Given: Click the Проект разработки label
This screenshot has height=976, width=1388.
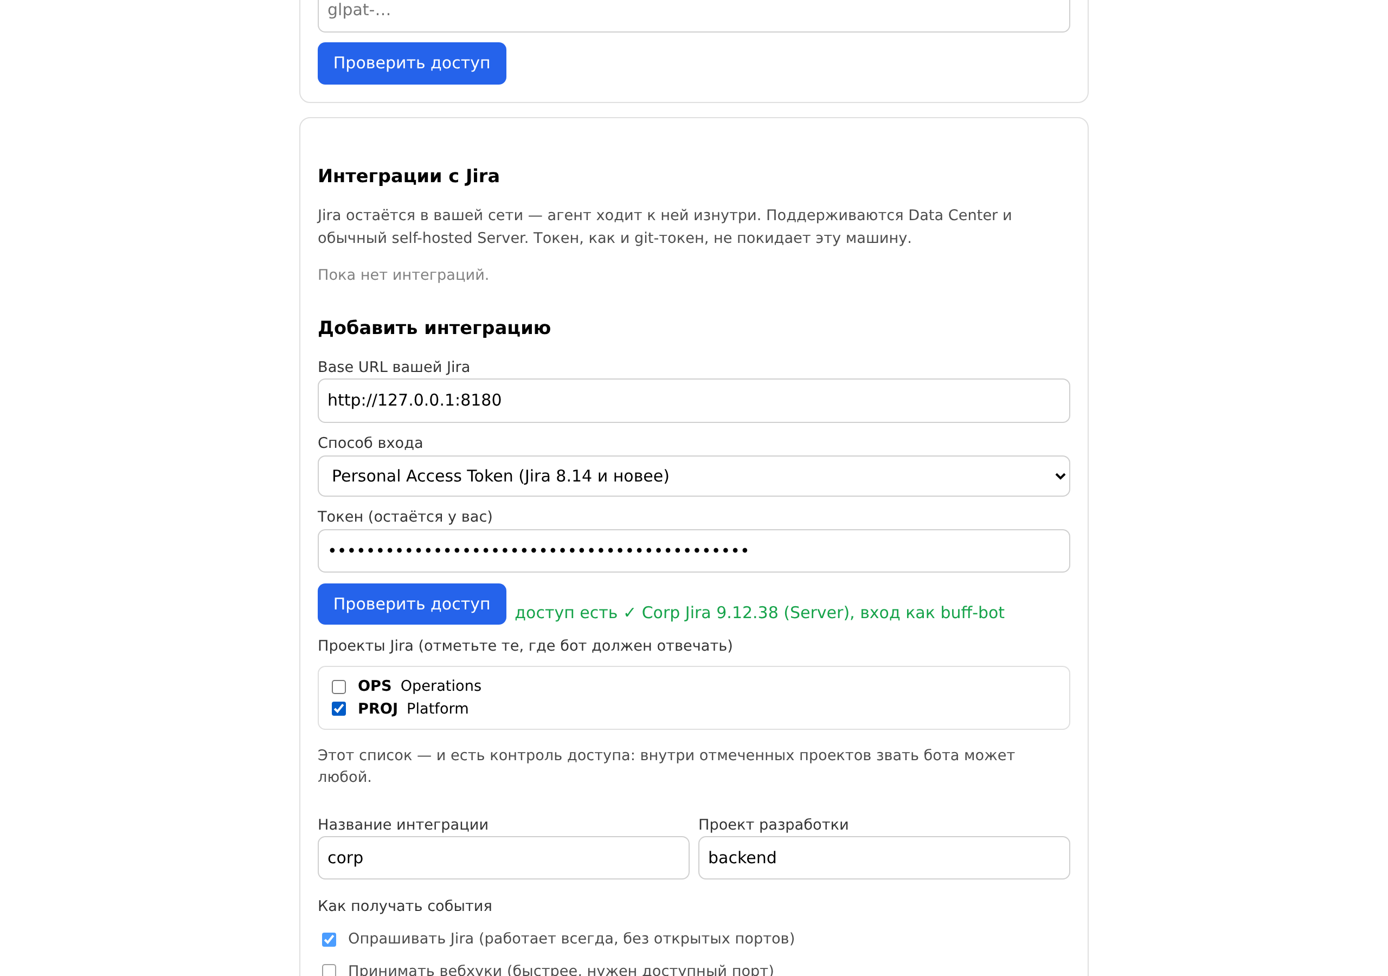Looking at the screenshot, I should pyautogui.click(x=773, y=824).
